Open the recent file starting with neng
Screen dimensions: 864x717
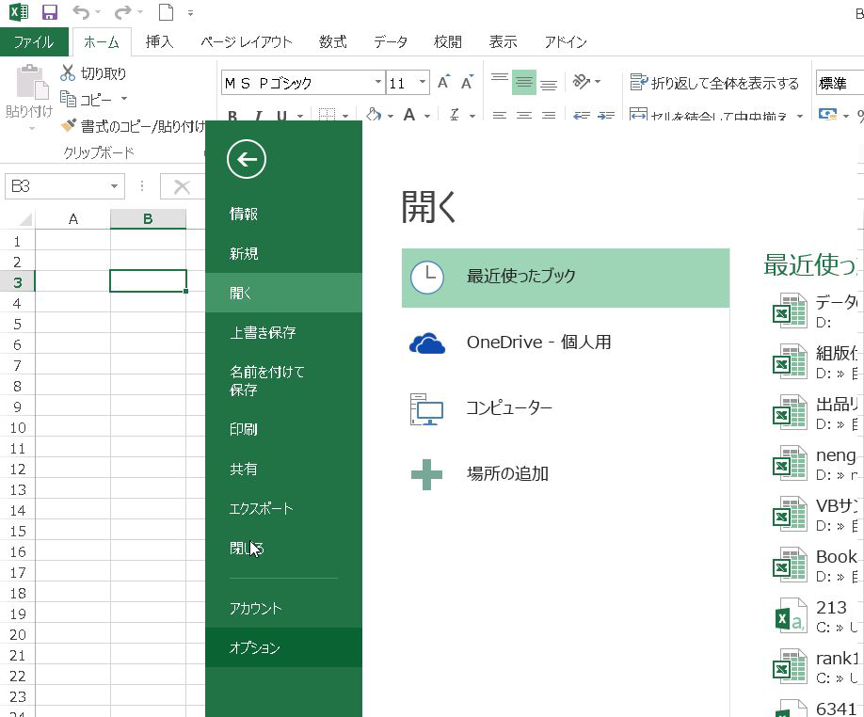[x=816, y=464]
